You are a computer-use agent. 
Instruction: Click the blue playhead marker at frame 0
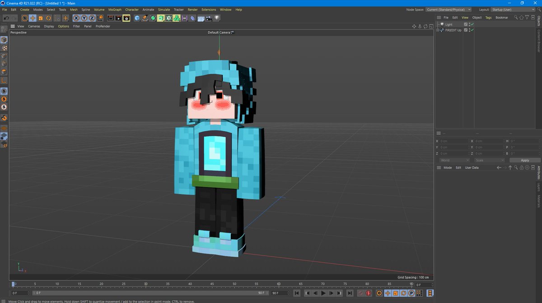[13, 285]
